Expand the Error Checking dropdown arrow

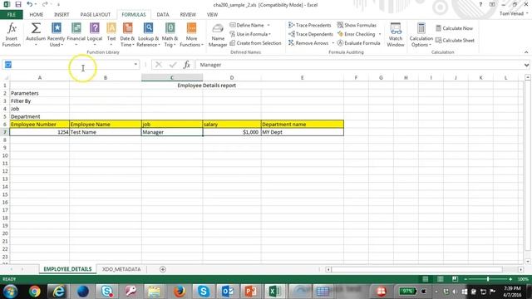point(380,34)
